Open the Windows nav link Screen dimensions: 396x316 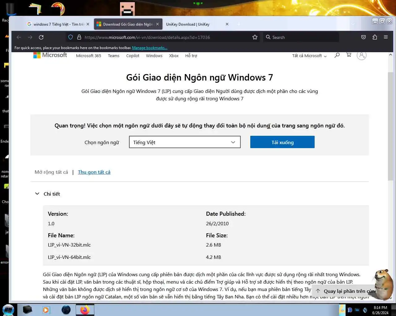(154, 56)
